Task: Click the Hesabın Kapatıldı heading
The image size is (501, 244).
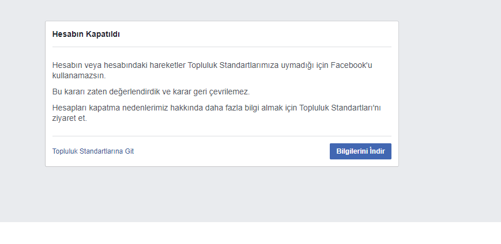Action: pyautogui.click(x=86, y=34)
